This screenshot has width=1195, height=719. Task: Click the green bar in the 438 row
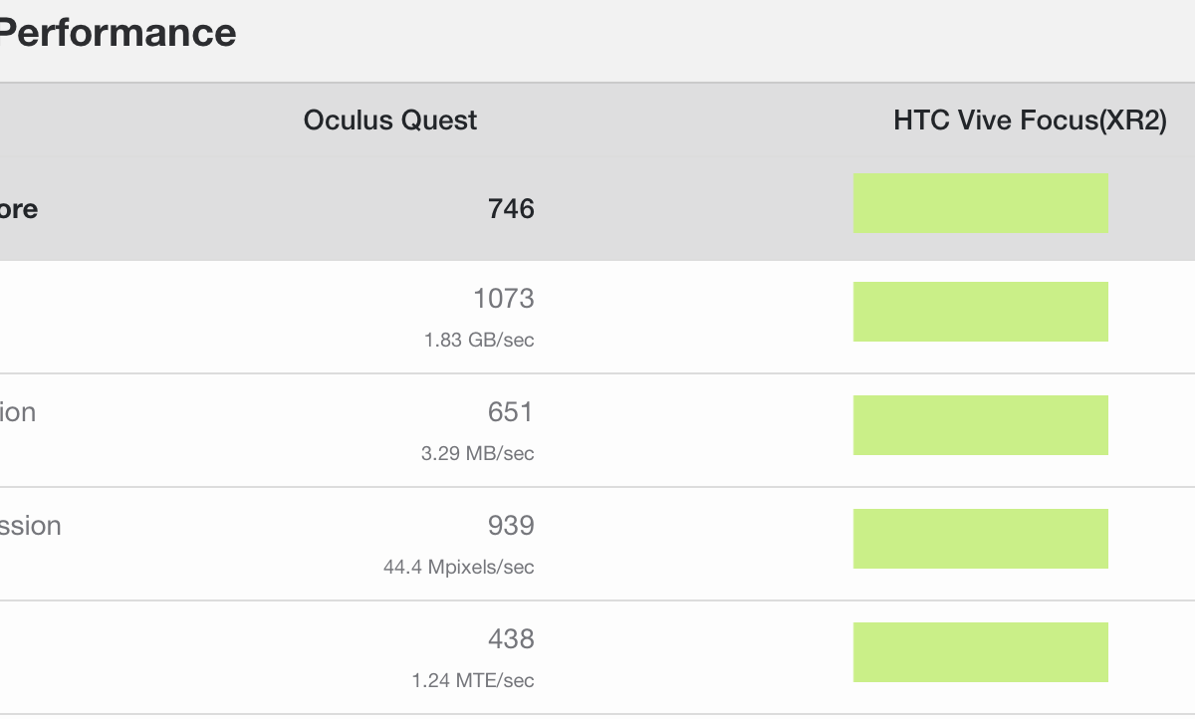981,652
